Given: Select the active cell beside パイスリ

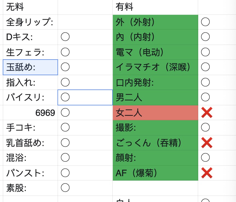Looking at the screenshot, I should (x=85, y=97).
